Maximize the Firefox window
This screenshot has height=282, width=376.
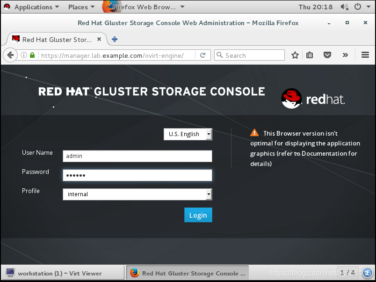pos(347,23)
